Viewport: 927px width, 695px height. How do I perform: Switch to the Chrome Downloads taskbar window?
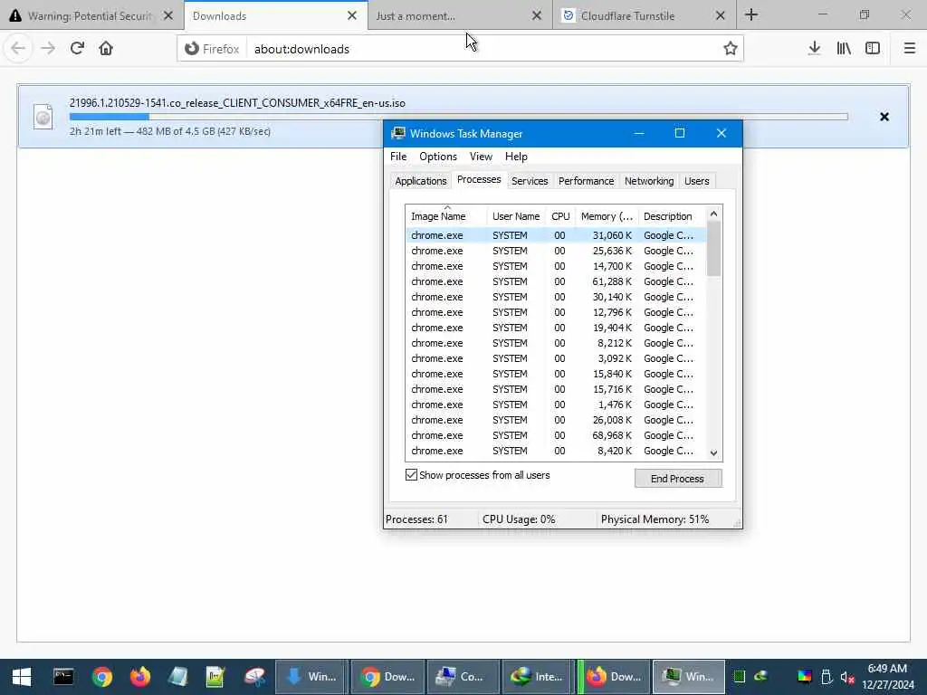(387, 677)
